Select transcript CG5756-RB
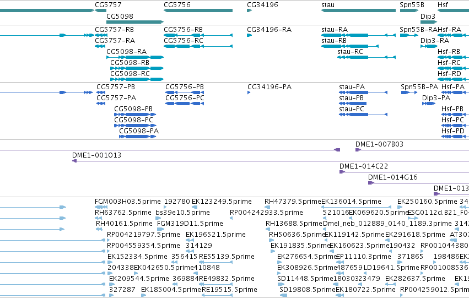 click(183, 30)
